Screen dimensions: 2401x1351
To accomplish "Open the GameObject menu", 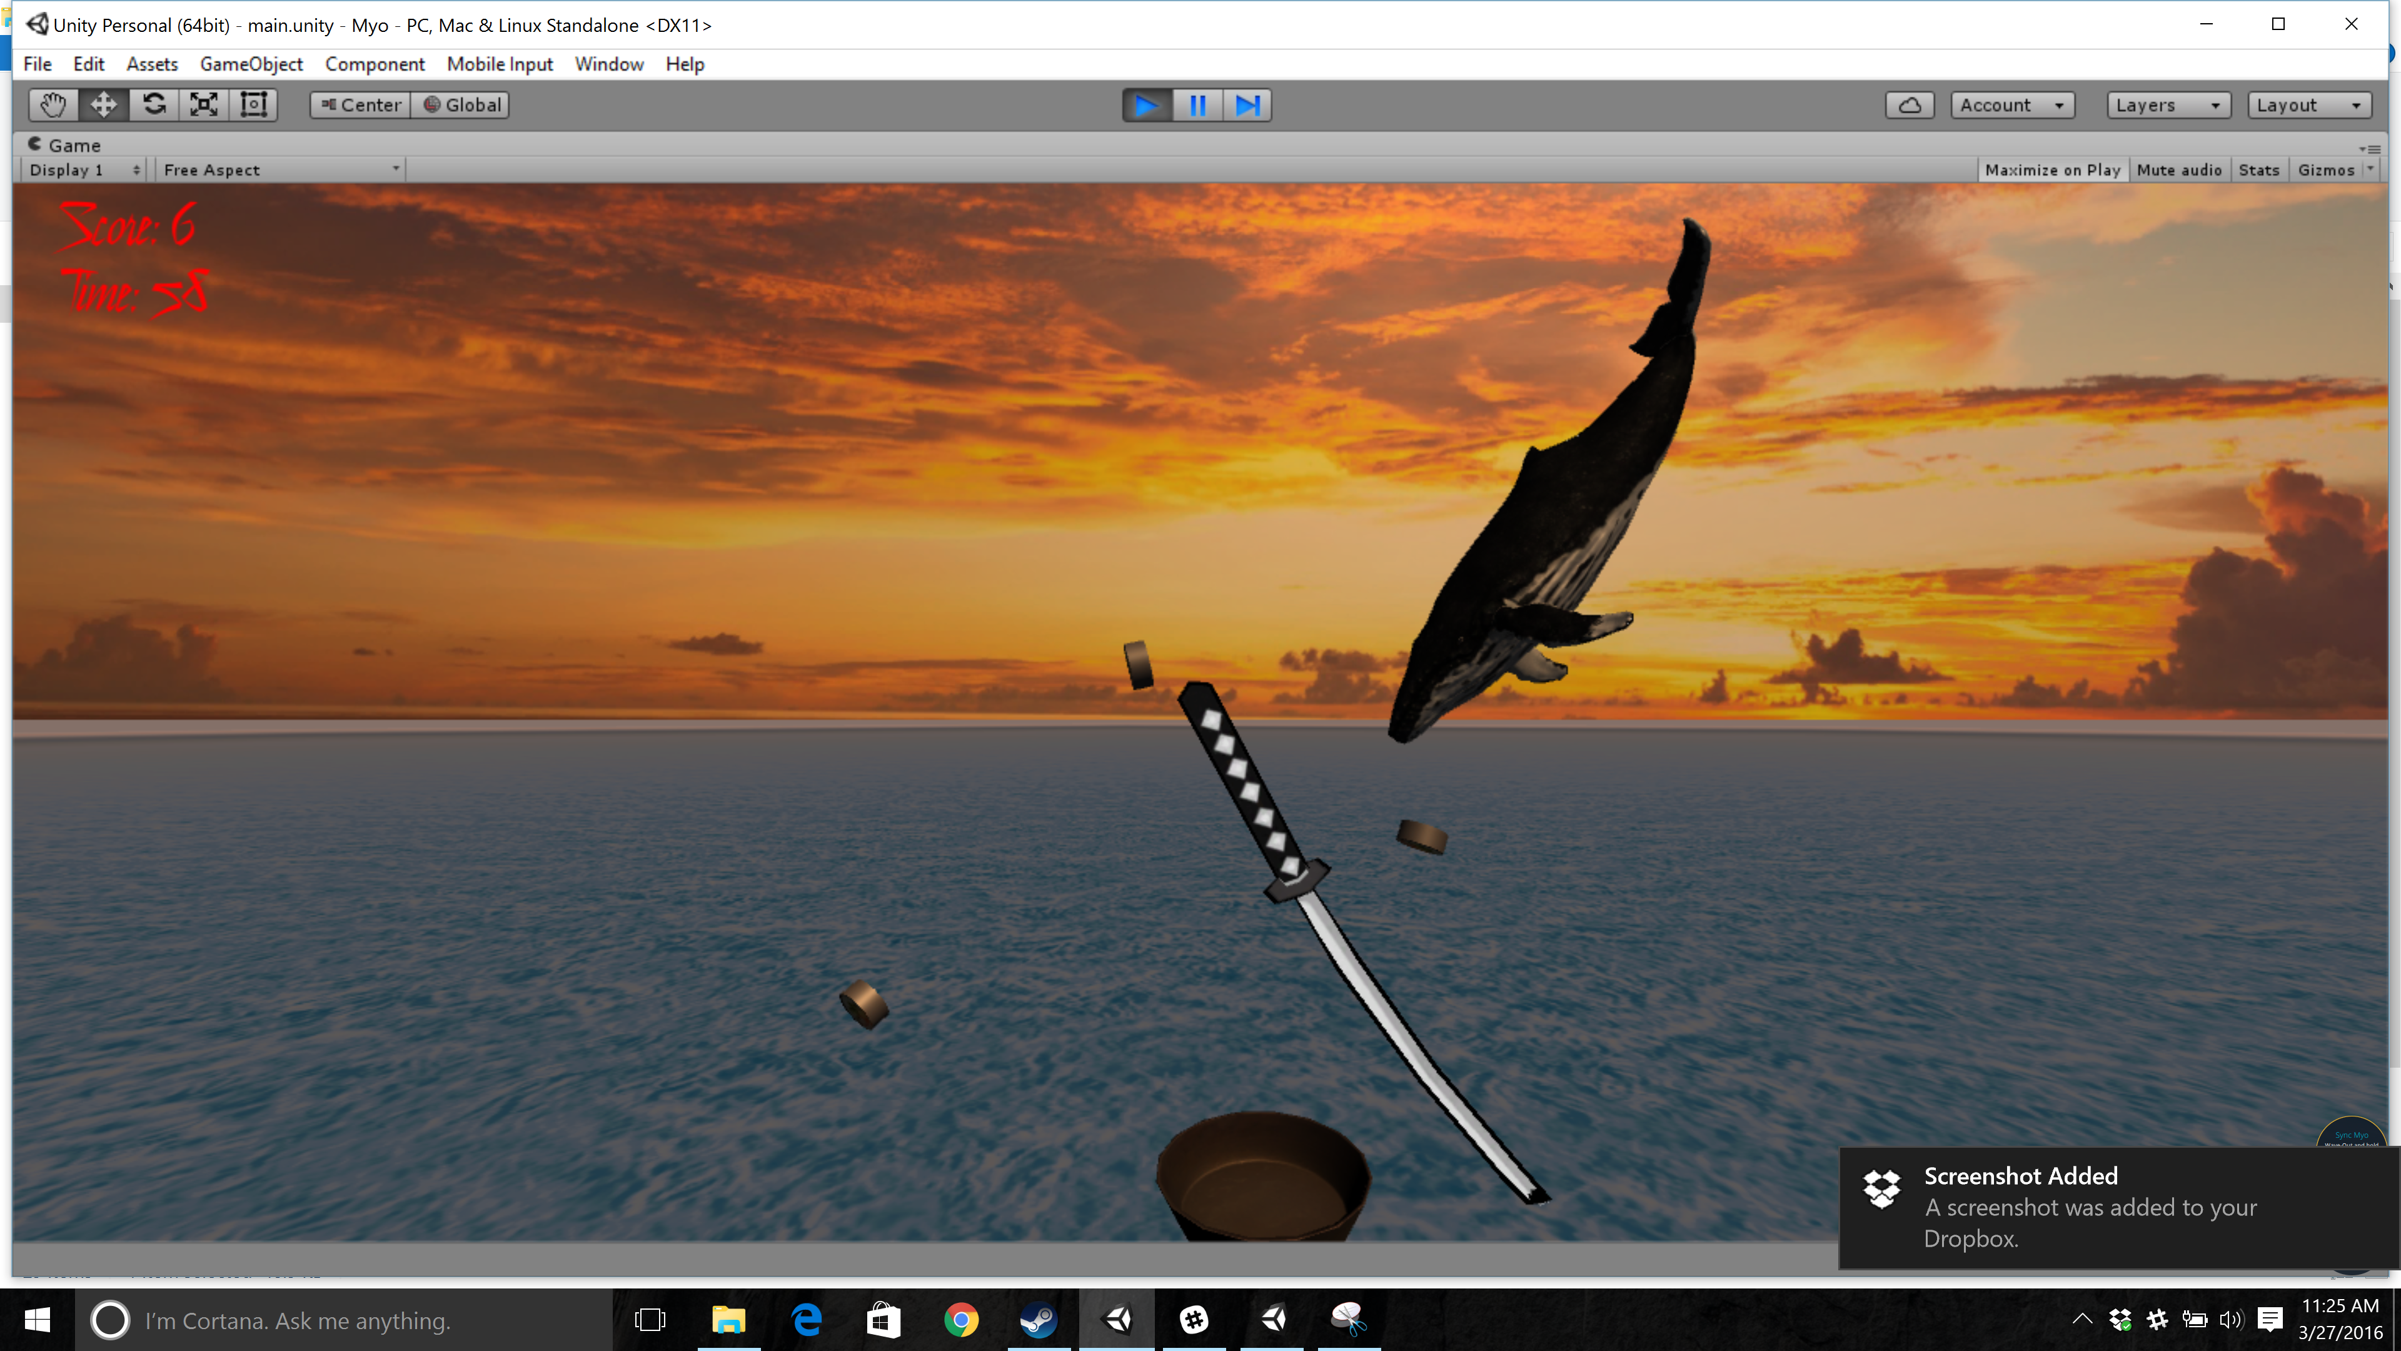I will click(x=251, y=64).
